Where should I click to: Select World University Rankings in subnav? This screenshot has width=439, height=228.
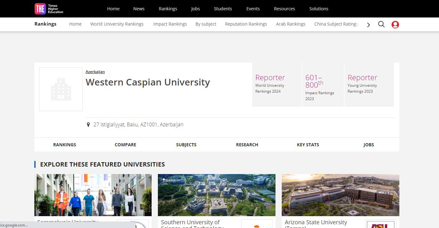click(117, 24)
